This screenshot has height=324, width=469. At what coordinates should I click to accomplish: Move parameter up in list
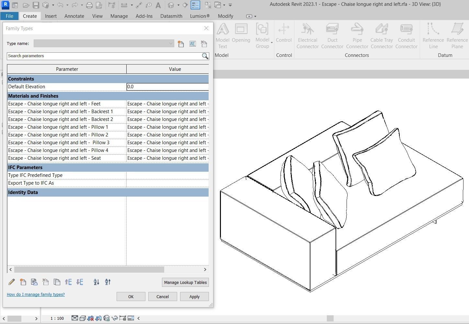coord(68,282)
